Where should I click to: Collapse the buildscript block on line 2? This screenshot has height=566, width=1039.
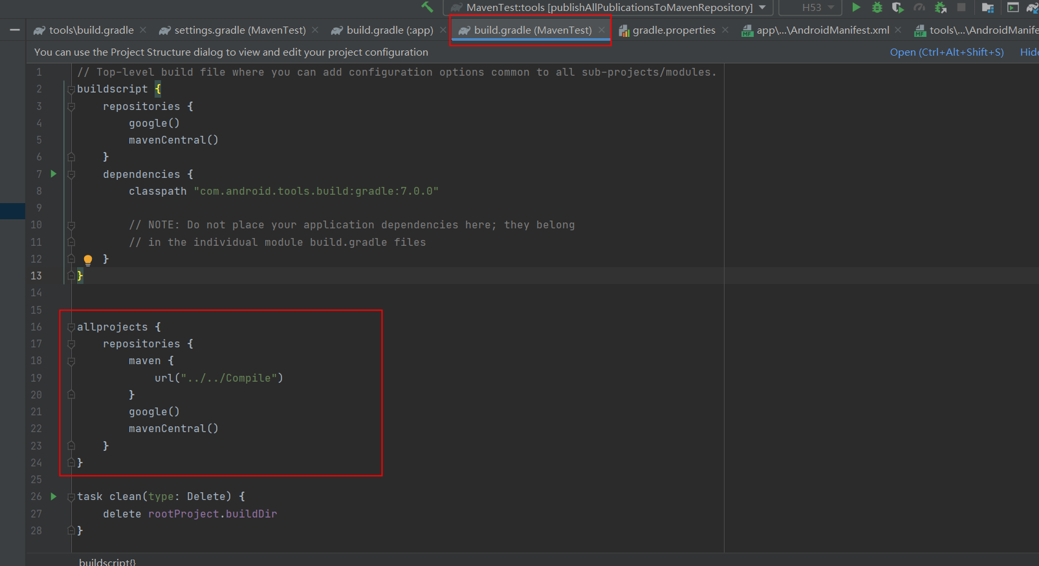point(71,89)
